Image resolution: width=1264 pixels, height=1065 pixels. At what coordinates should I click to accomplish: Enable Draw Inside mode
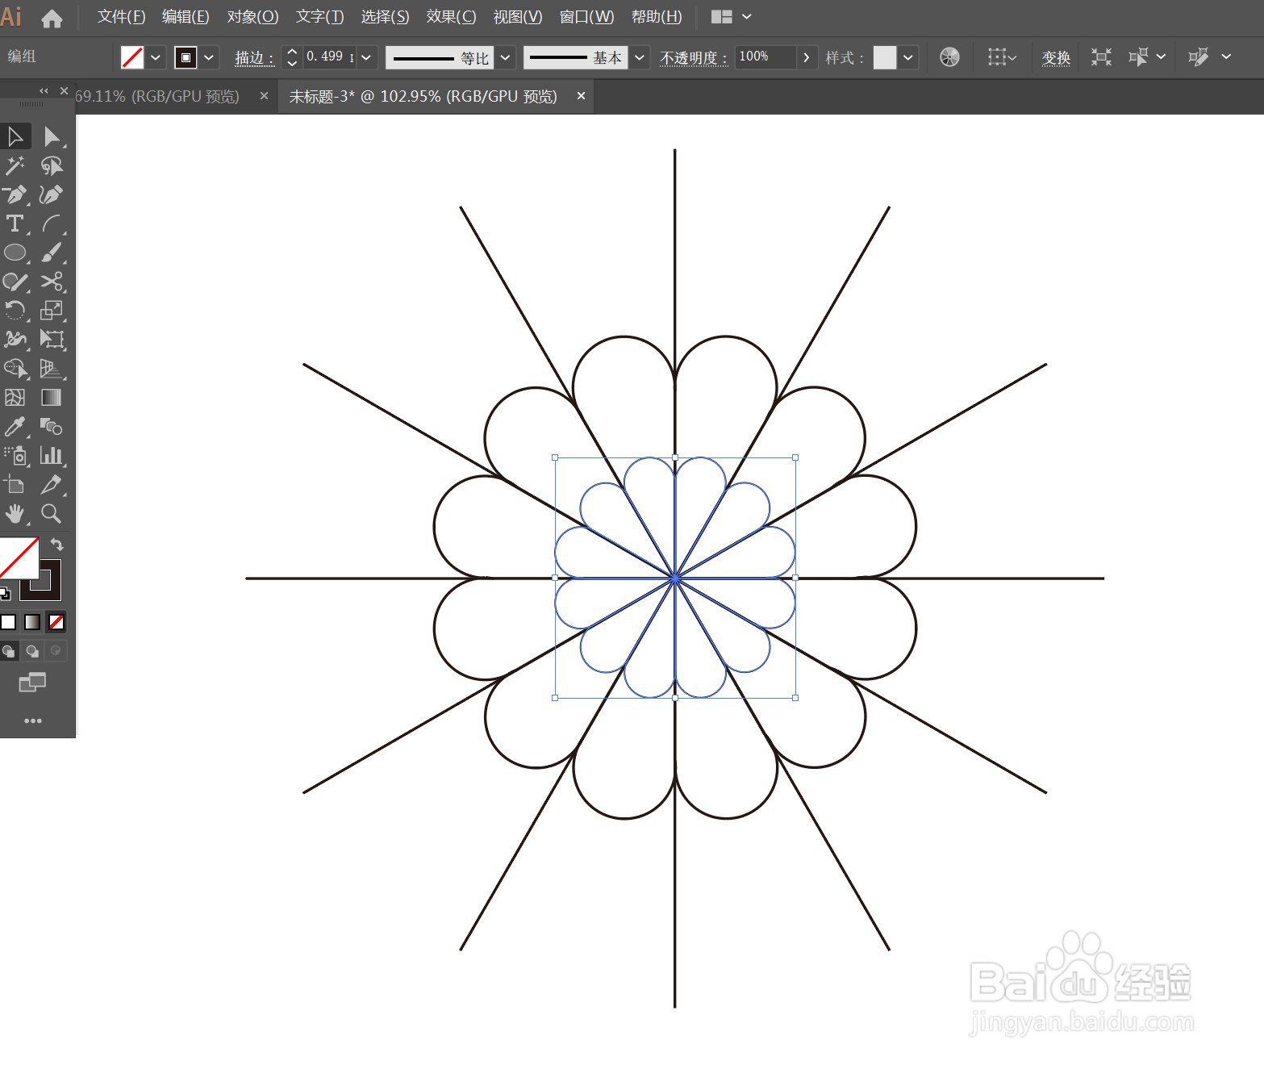pyautogui.click(x=56, y=651)
